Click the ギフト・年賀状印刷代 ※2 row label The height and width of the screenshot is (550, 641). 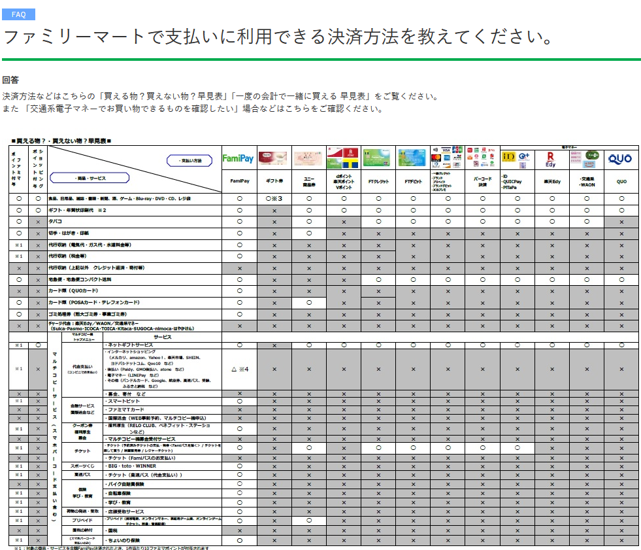[77, 210]
